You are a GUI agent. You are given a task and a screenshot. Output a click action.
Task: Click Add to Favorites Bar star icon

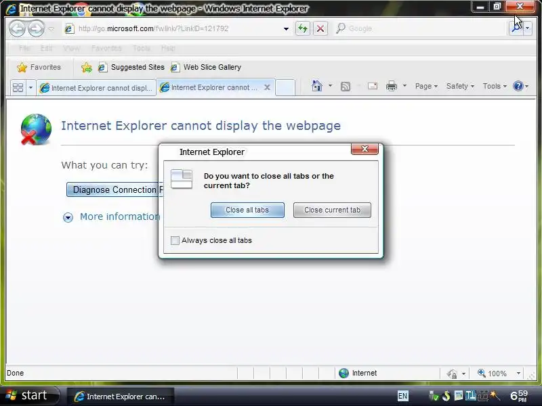(x=87, y=67)
